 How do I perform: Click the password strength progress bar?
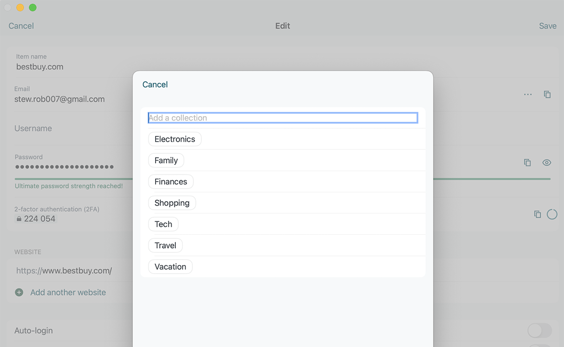(x=283, y=179)
